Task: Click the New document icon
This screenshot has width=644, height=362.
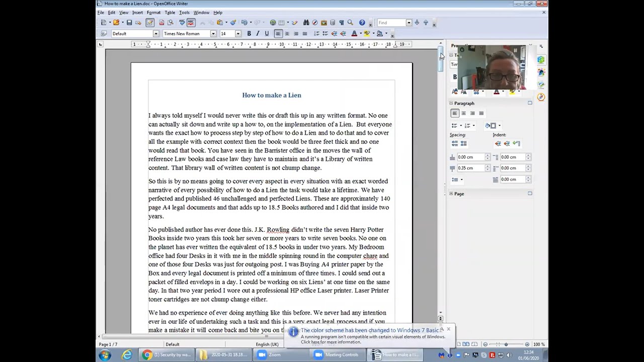Action: click(104, 23)
